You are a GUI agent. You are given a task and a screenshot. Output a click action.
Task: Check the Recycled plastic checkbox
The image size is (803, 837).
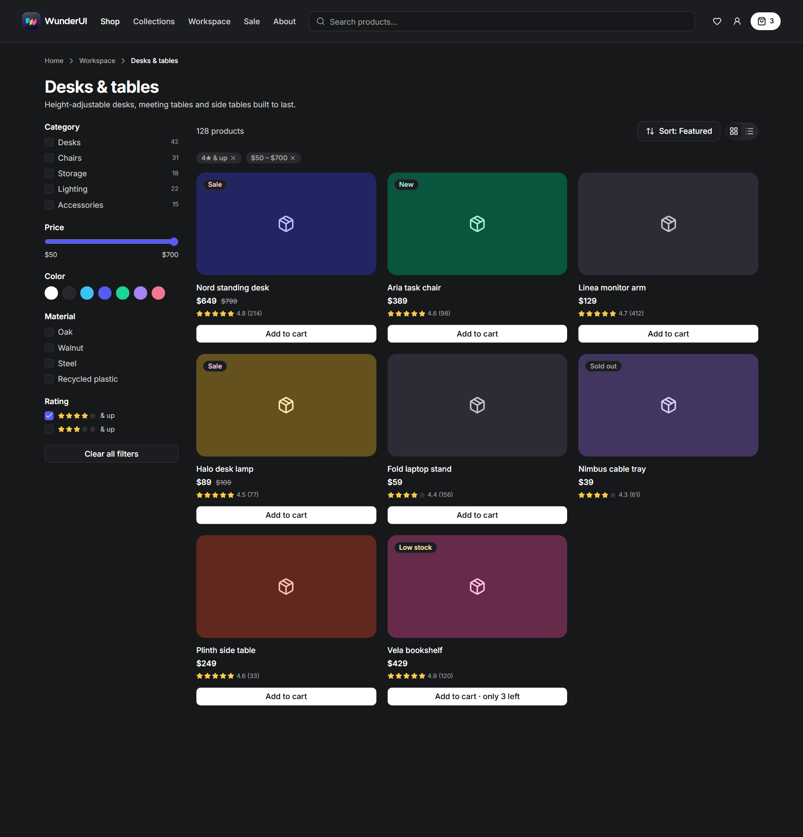click(49, 379)
